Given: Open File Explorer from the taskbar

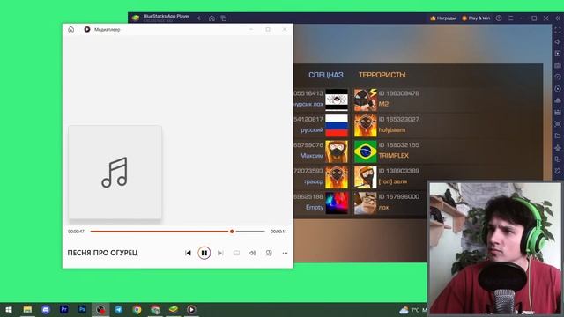Looking at the screenshot, I should click(x=27, y=310).
